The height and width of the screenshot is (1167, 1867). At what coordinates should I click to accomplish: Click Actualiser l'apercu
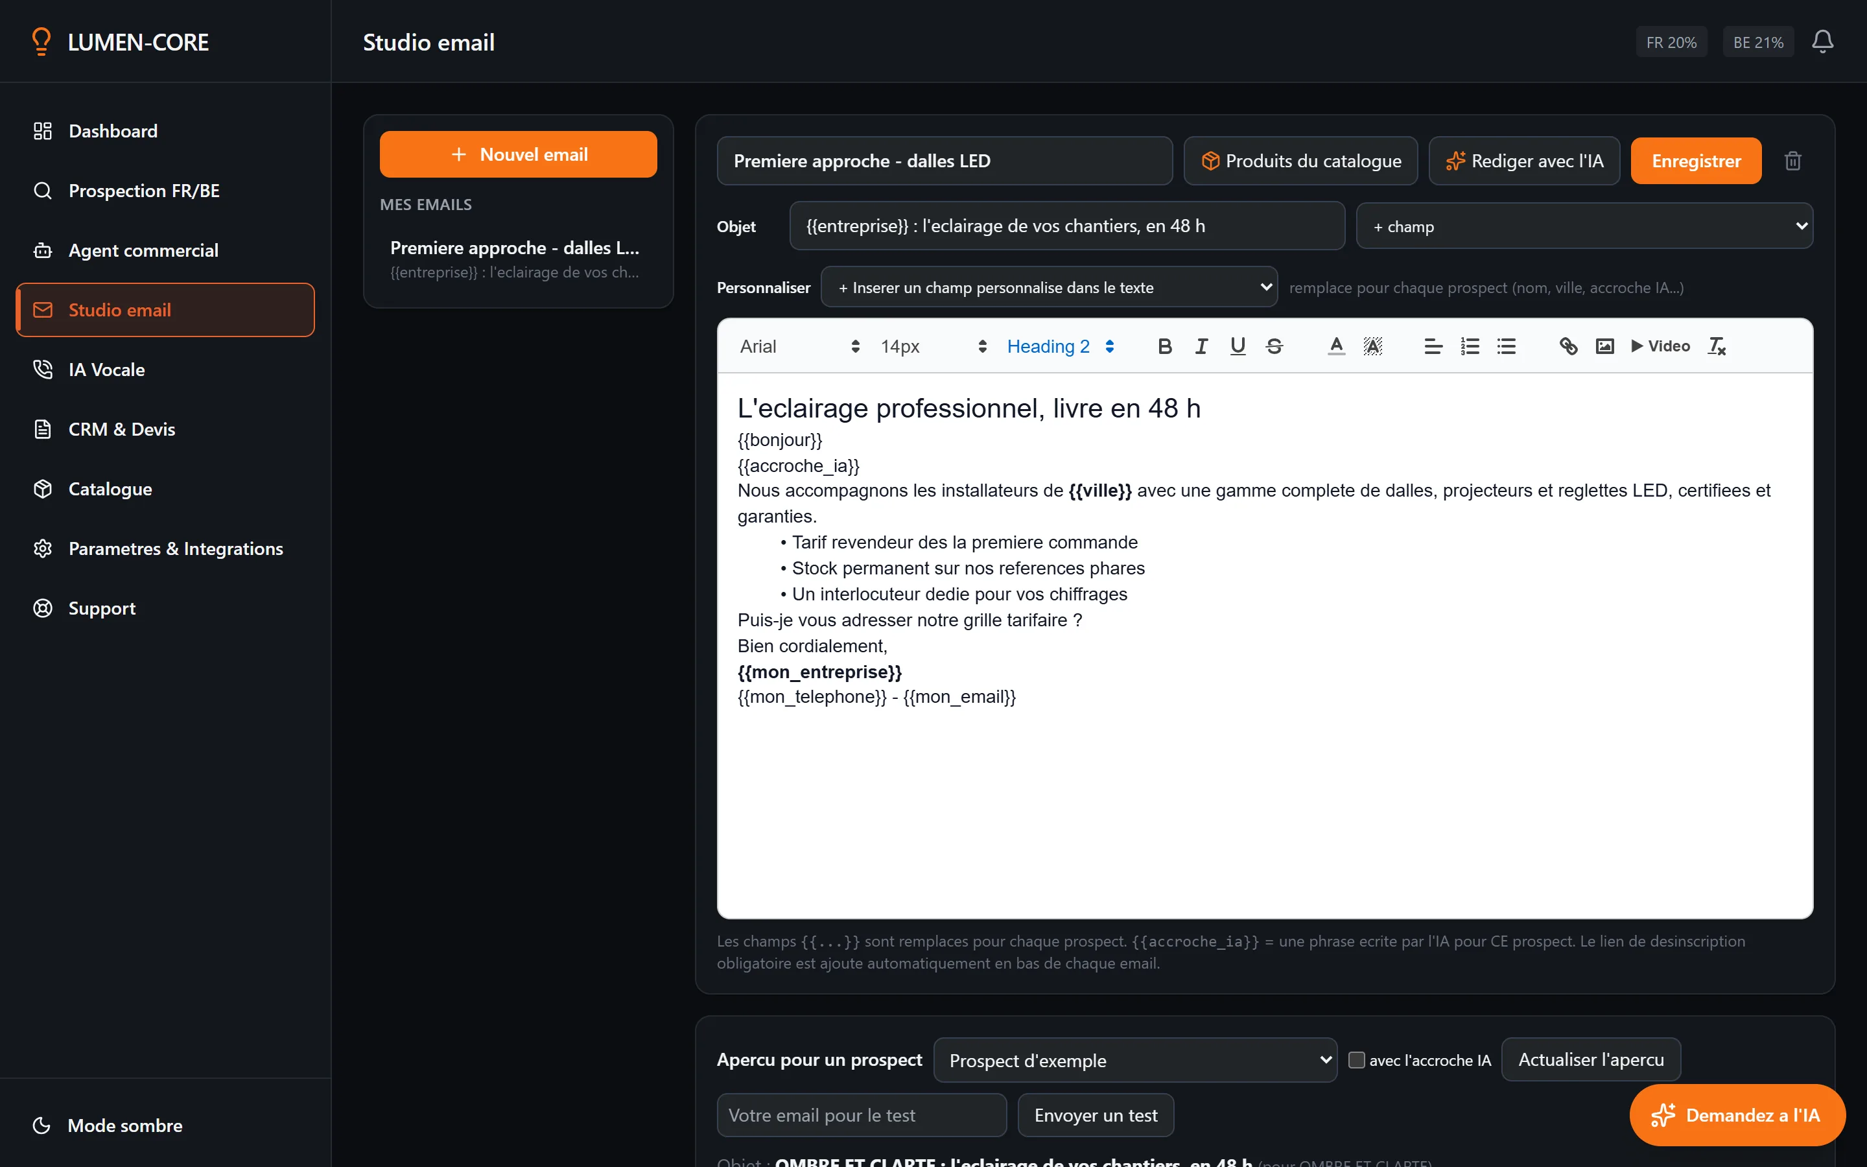[x=1591, y=1060]
